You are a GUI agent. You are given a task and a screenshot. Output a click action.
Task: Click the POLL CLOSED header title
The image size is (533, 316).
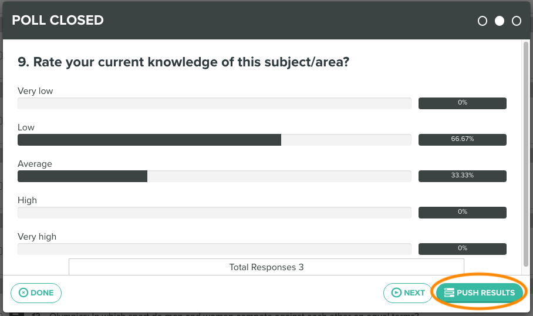[x=58, y=20]
